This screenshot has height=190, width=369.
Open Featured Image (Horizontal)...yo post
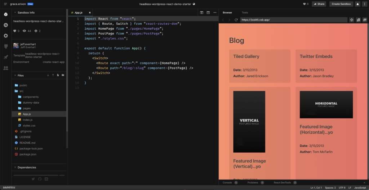coord(316,129)
